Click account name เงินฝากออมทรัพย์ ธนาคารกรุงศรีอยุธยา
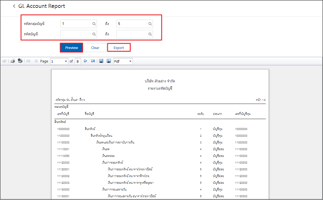This screenshot has width=323, height=200. tap(131, 183)
